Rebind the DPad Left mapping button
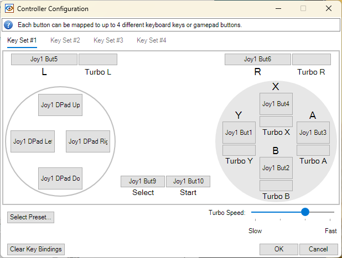 point(33,141)
